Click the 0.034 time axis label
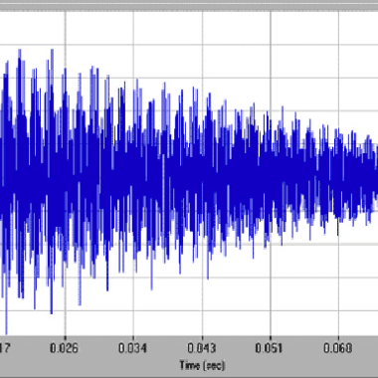 coord(132,348)
